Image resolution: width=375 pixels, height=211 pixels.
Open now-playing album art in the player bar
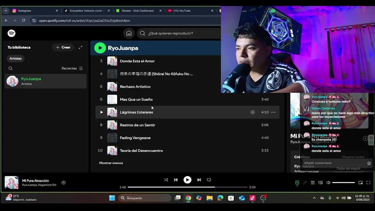[11, 183]
